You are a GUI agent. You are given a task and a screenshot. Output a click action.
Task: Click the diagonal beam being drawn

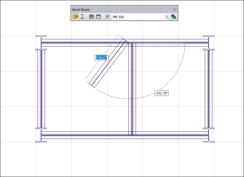[x=108, y=64]
